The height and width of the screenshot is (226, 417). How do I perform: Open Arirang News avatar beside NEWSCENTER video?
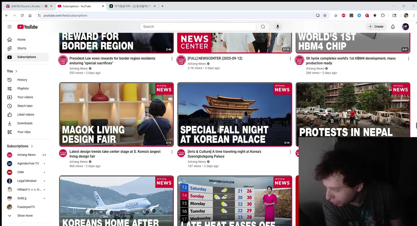tap(181, 60)
